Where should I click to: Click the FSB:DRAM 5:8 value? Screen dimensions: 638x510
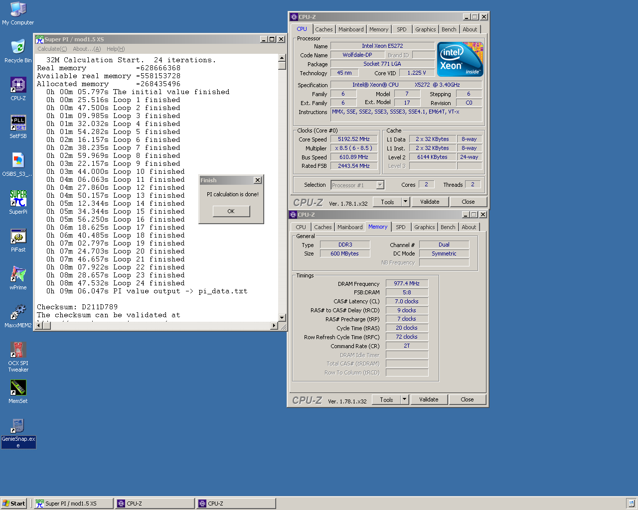pos(407,292)
